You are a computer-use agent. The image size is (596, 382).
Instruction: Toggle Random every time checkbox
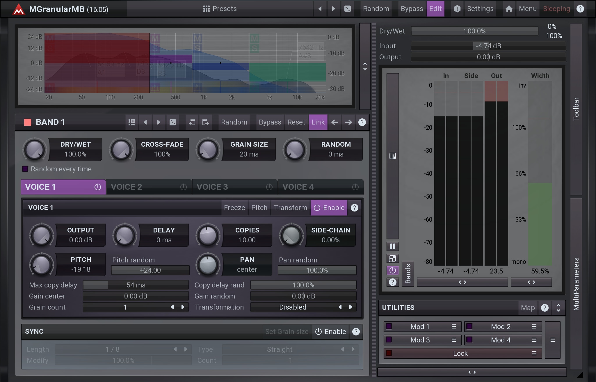[25, 169]
